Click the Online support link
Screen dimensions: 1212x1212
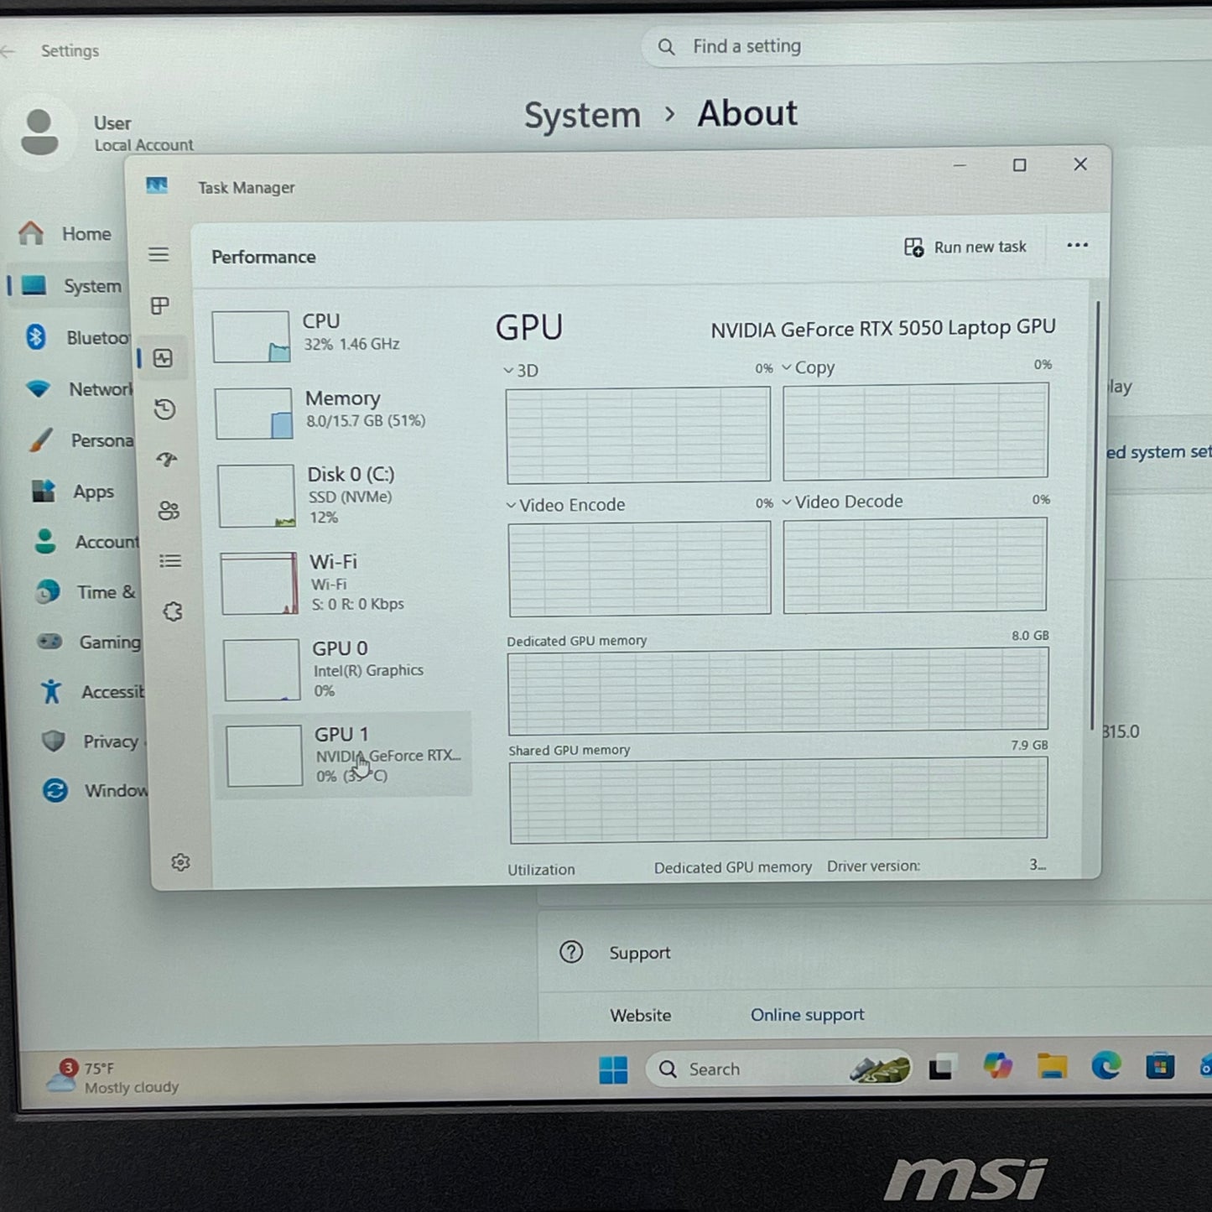pos(807,1015)
